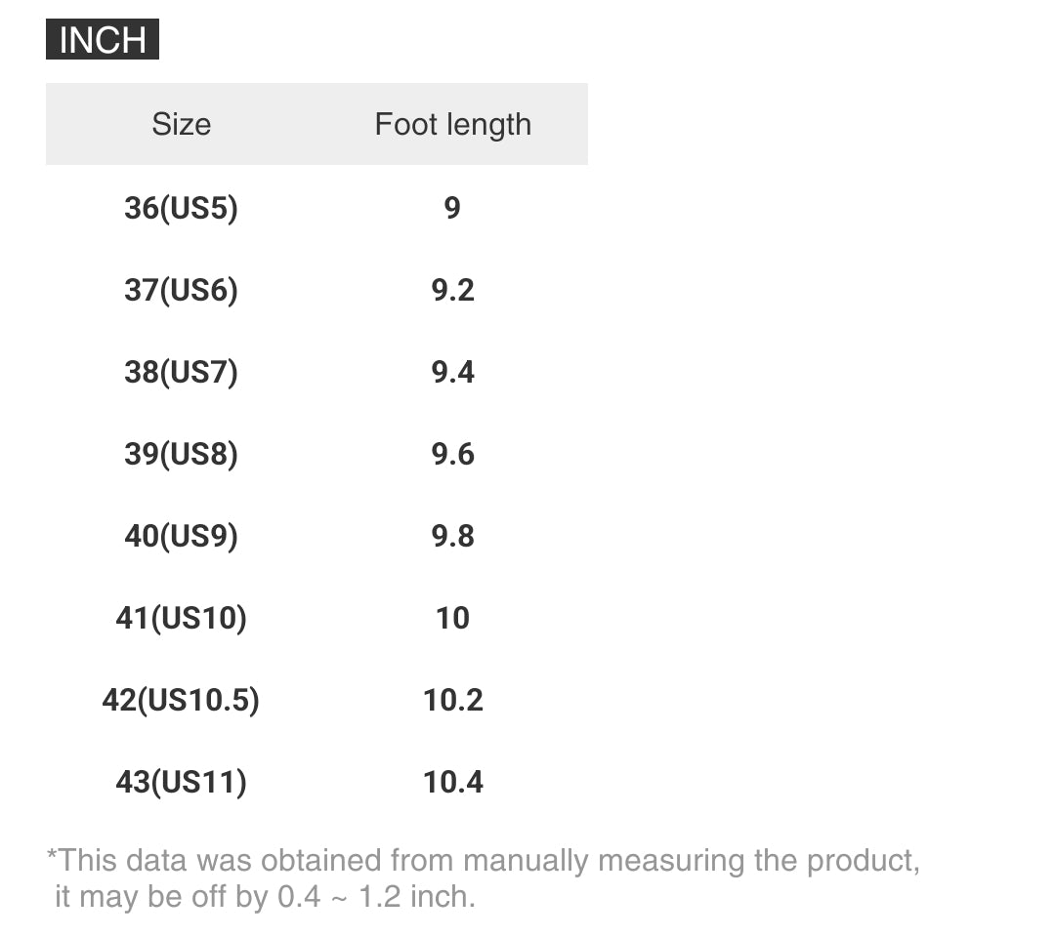
Task: Select the 41(US10) size entry
Action: (181, 618)
